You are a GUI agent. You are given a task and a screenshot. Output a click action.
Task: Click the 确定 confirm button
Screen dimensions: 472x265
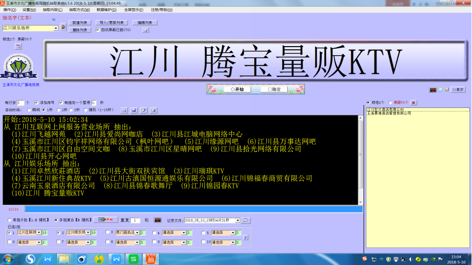274,89
